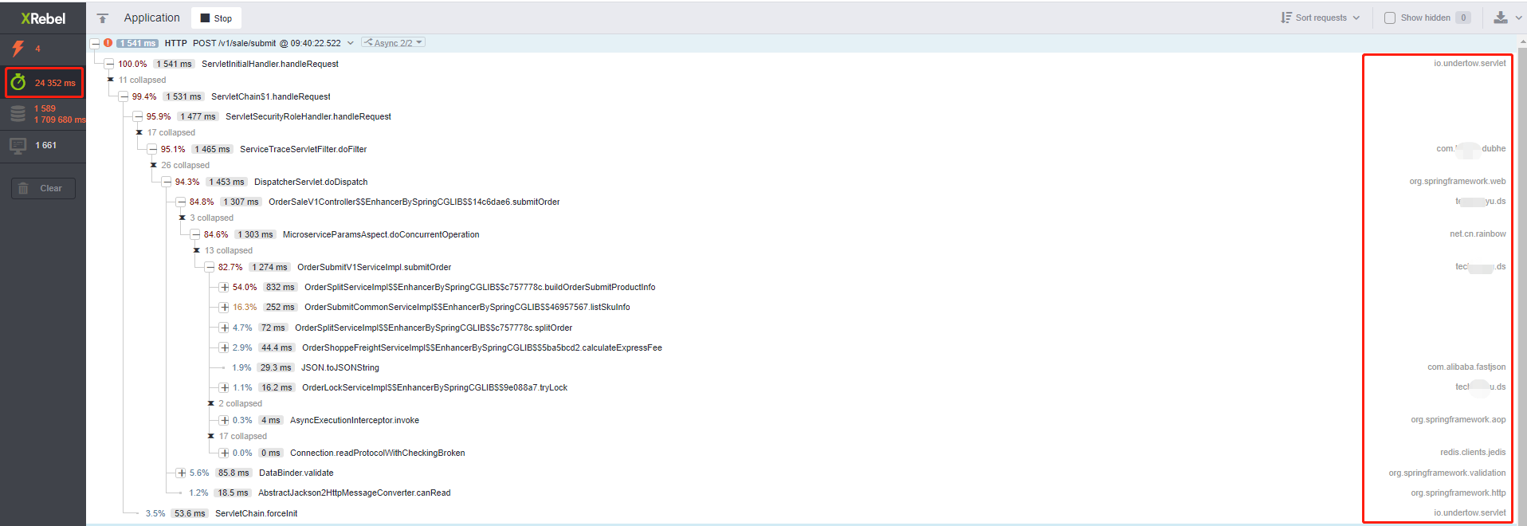Click the org.springframework.aop package label

coord(1458,419)
